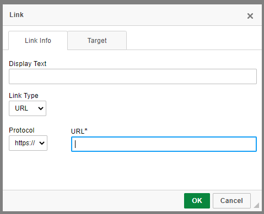Close the Link dialog with the X icon
This screenshot has height=214, width=264.
click(x=250, y=16)
